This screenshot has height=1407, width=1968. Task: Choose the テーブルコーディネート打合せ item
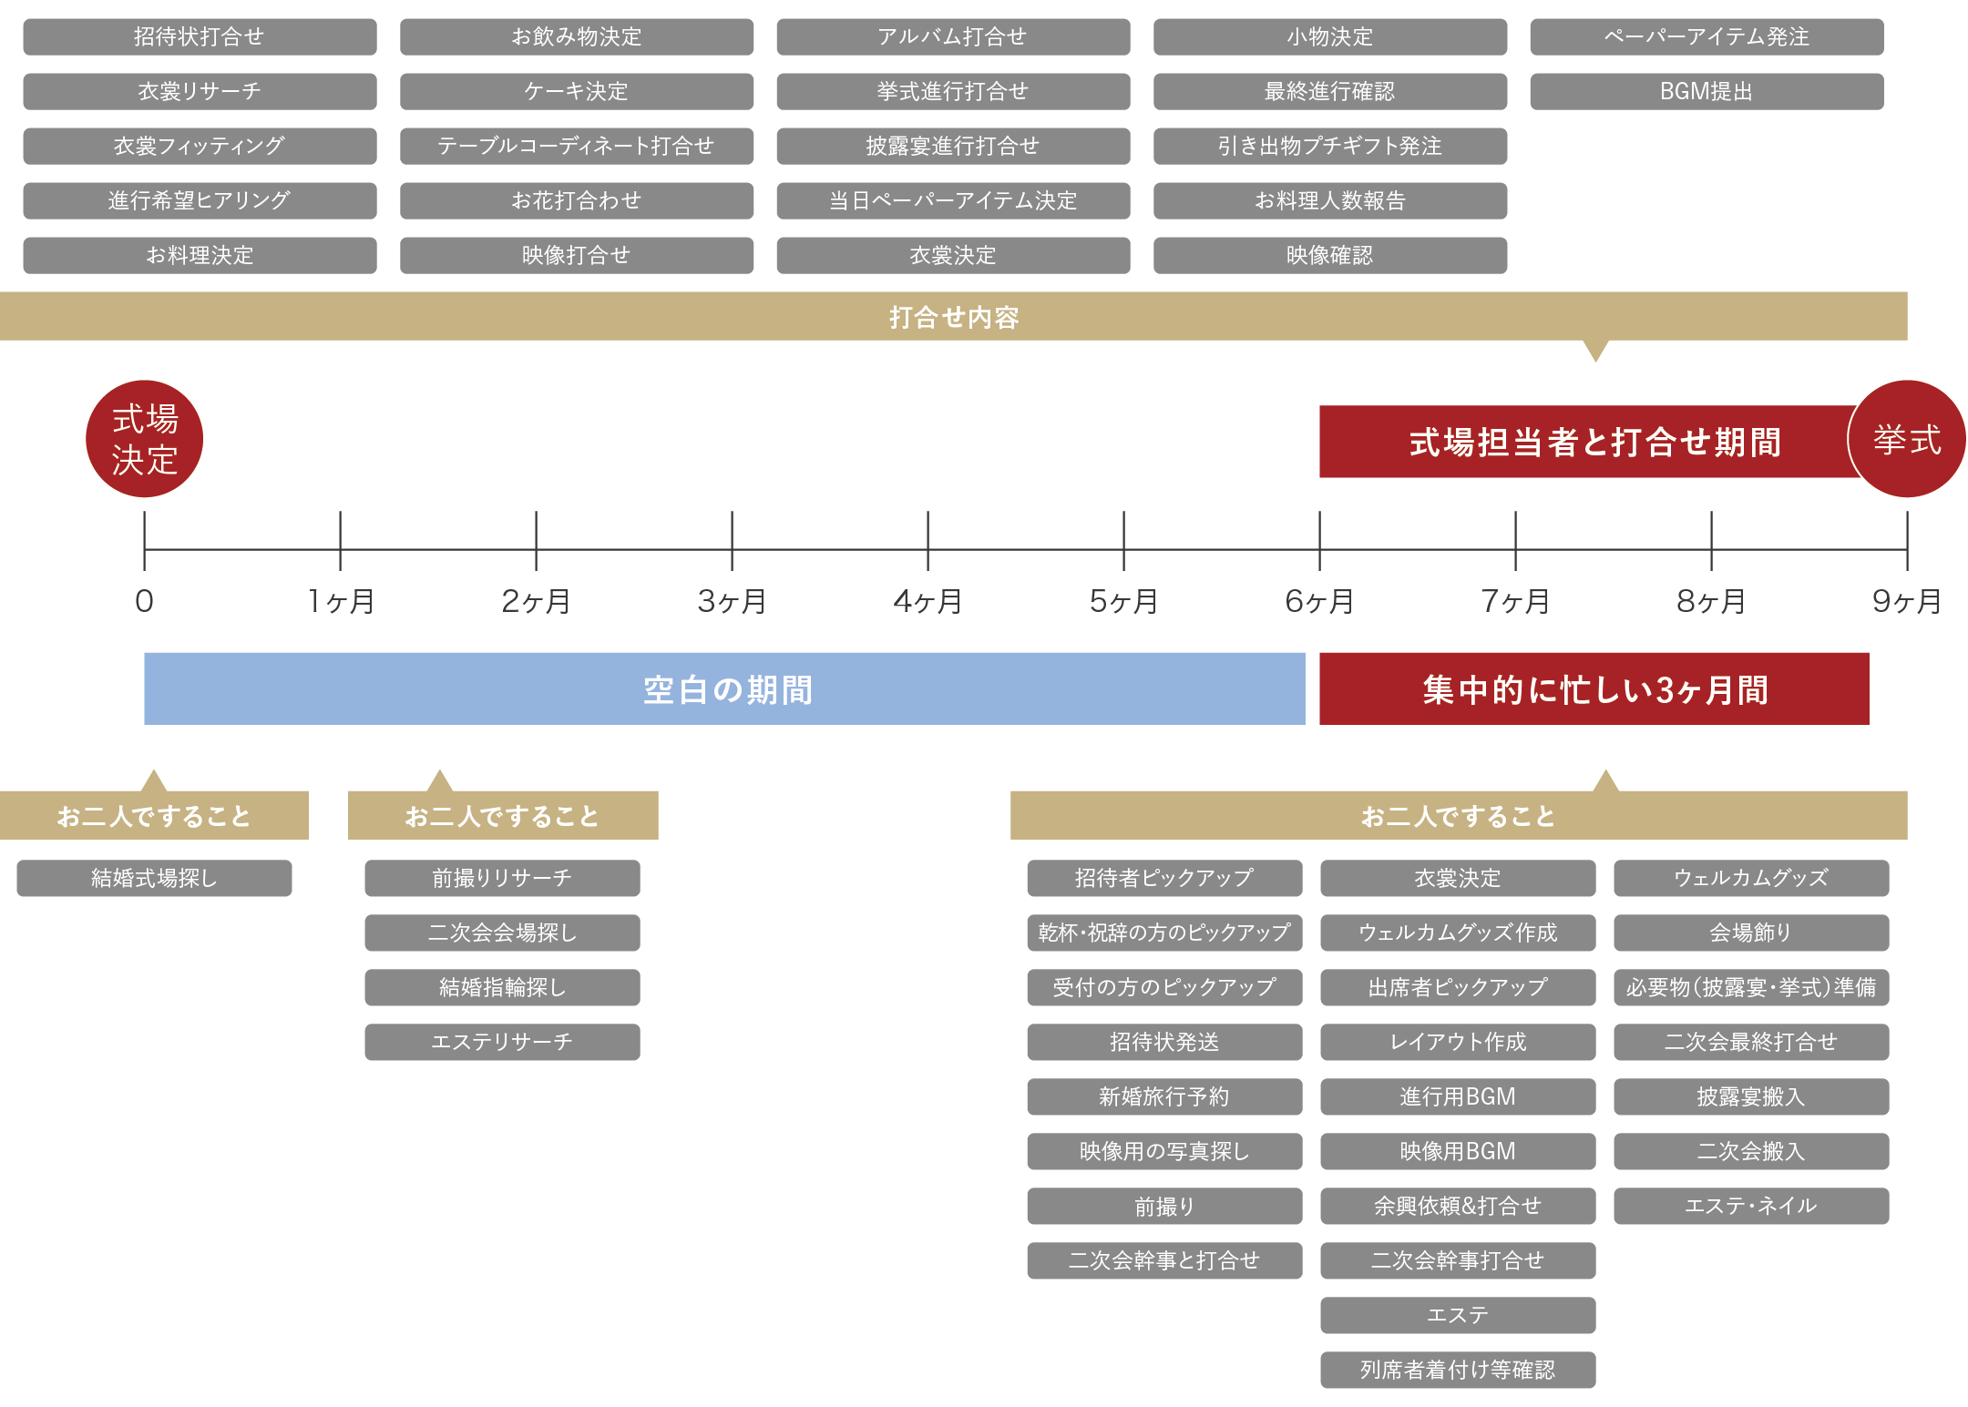click(x=577, y=146)
